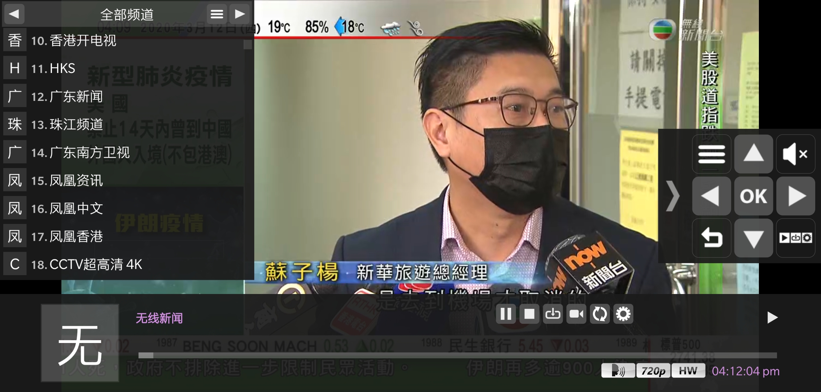
Task: Click the download stream icon
Action: pyautogui.click(x=553, y=314)
